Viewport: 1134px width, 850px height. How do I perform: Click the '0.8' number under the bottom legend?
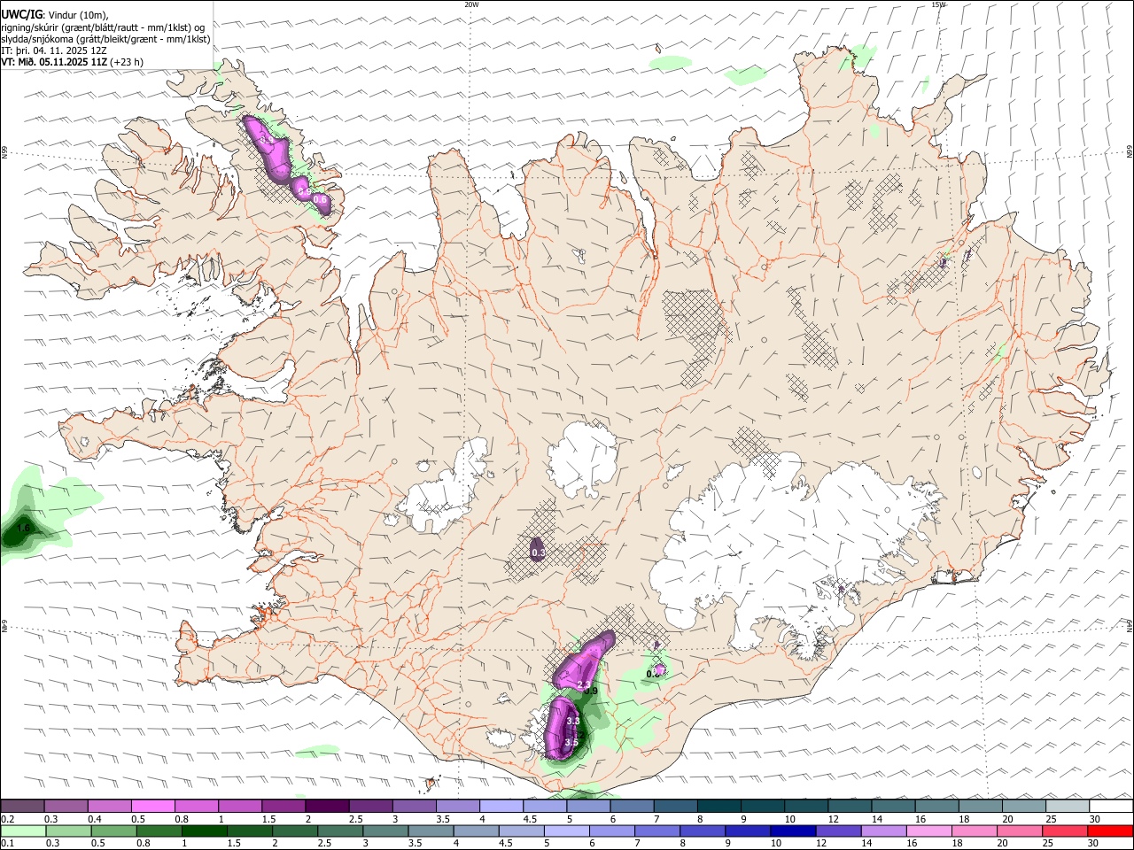(x=144, y=844)
